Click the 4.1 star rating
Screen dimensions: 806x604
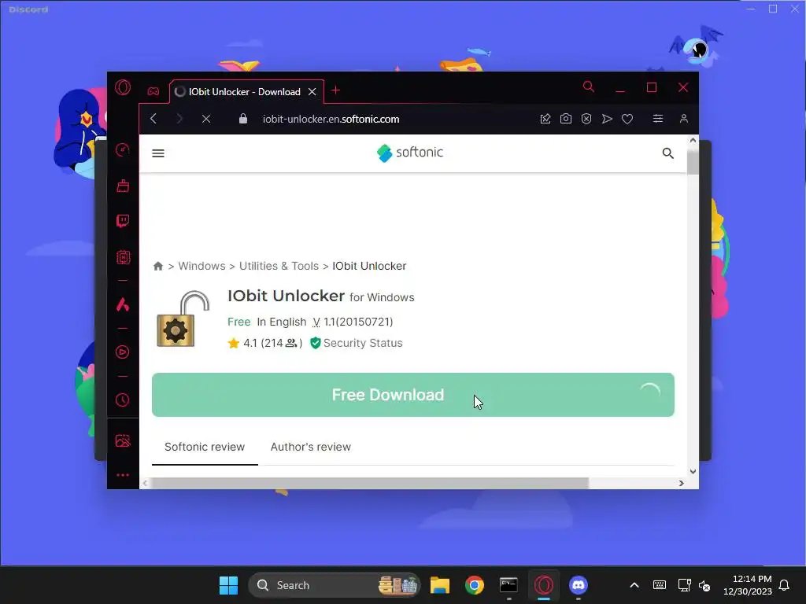point(264,343)
